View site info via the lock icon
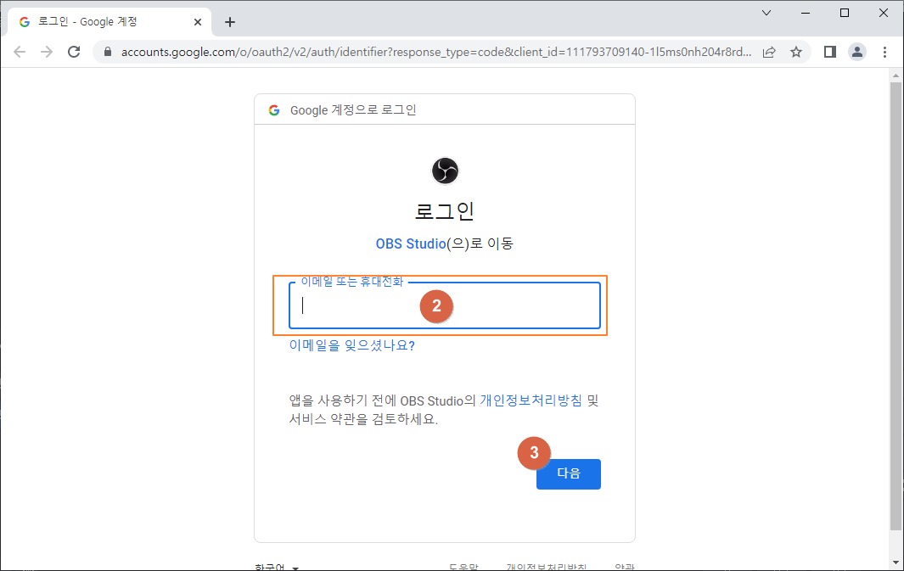The width and height of the screenshot is (904, 571). [108, 52]
